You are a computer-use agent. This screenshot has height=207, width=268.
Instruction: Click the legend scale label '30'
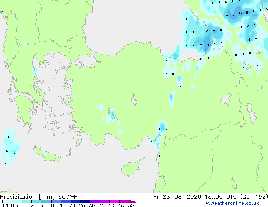(92, 205)
